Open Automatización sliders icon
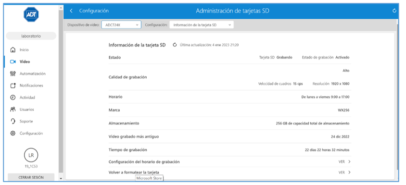This screenshot has width=406, height=185. [13, 74]
